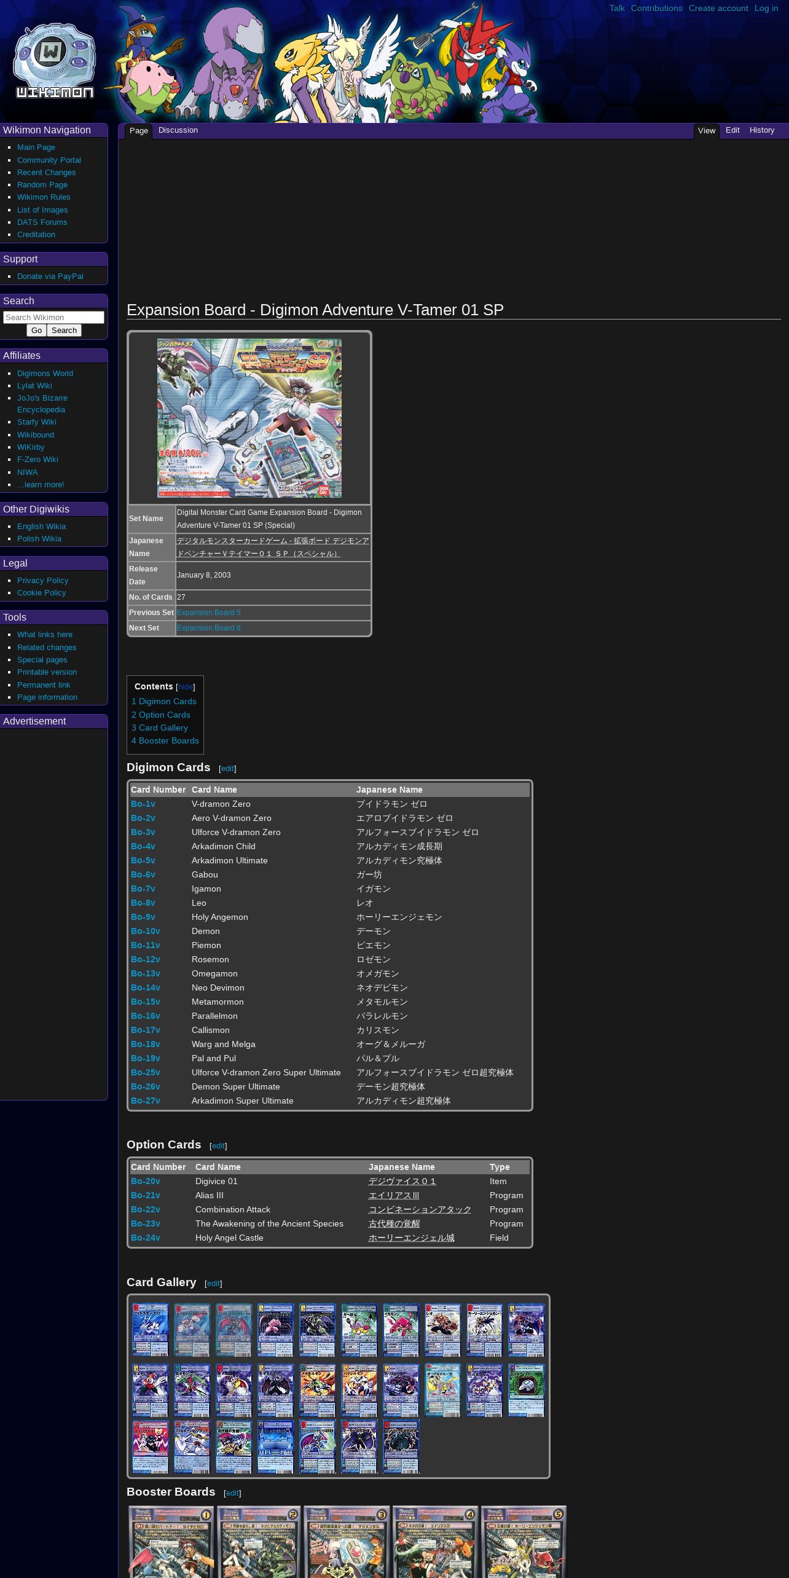Jump to 3 Card Gallery in contents
The image size is (789, 1578).
click(x=160, y=728)
